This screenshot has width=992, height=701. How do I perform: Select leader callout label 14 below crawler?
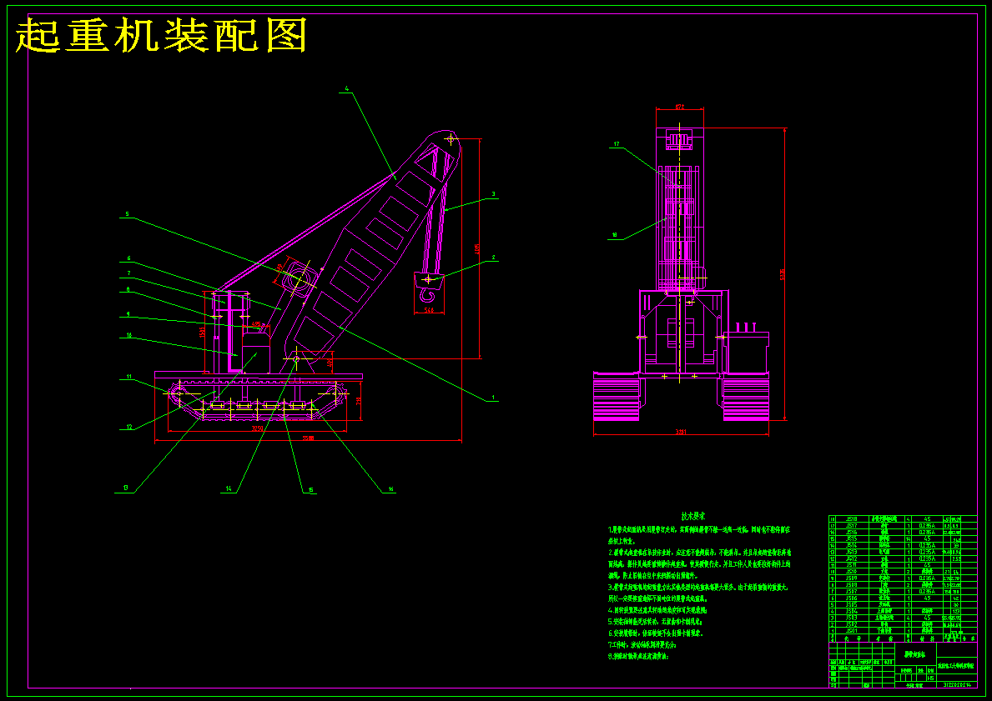pos(229,488)
